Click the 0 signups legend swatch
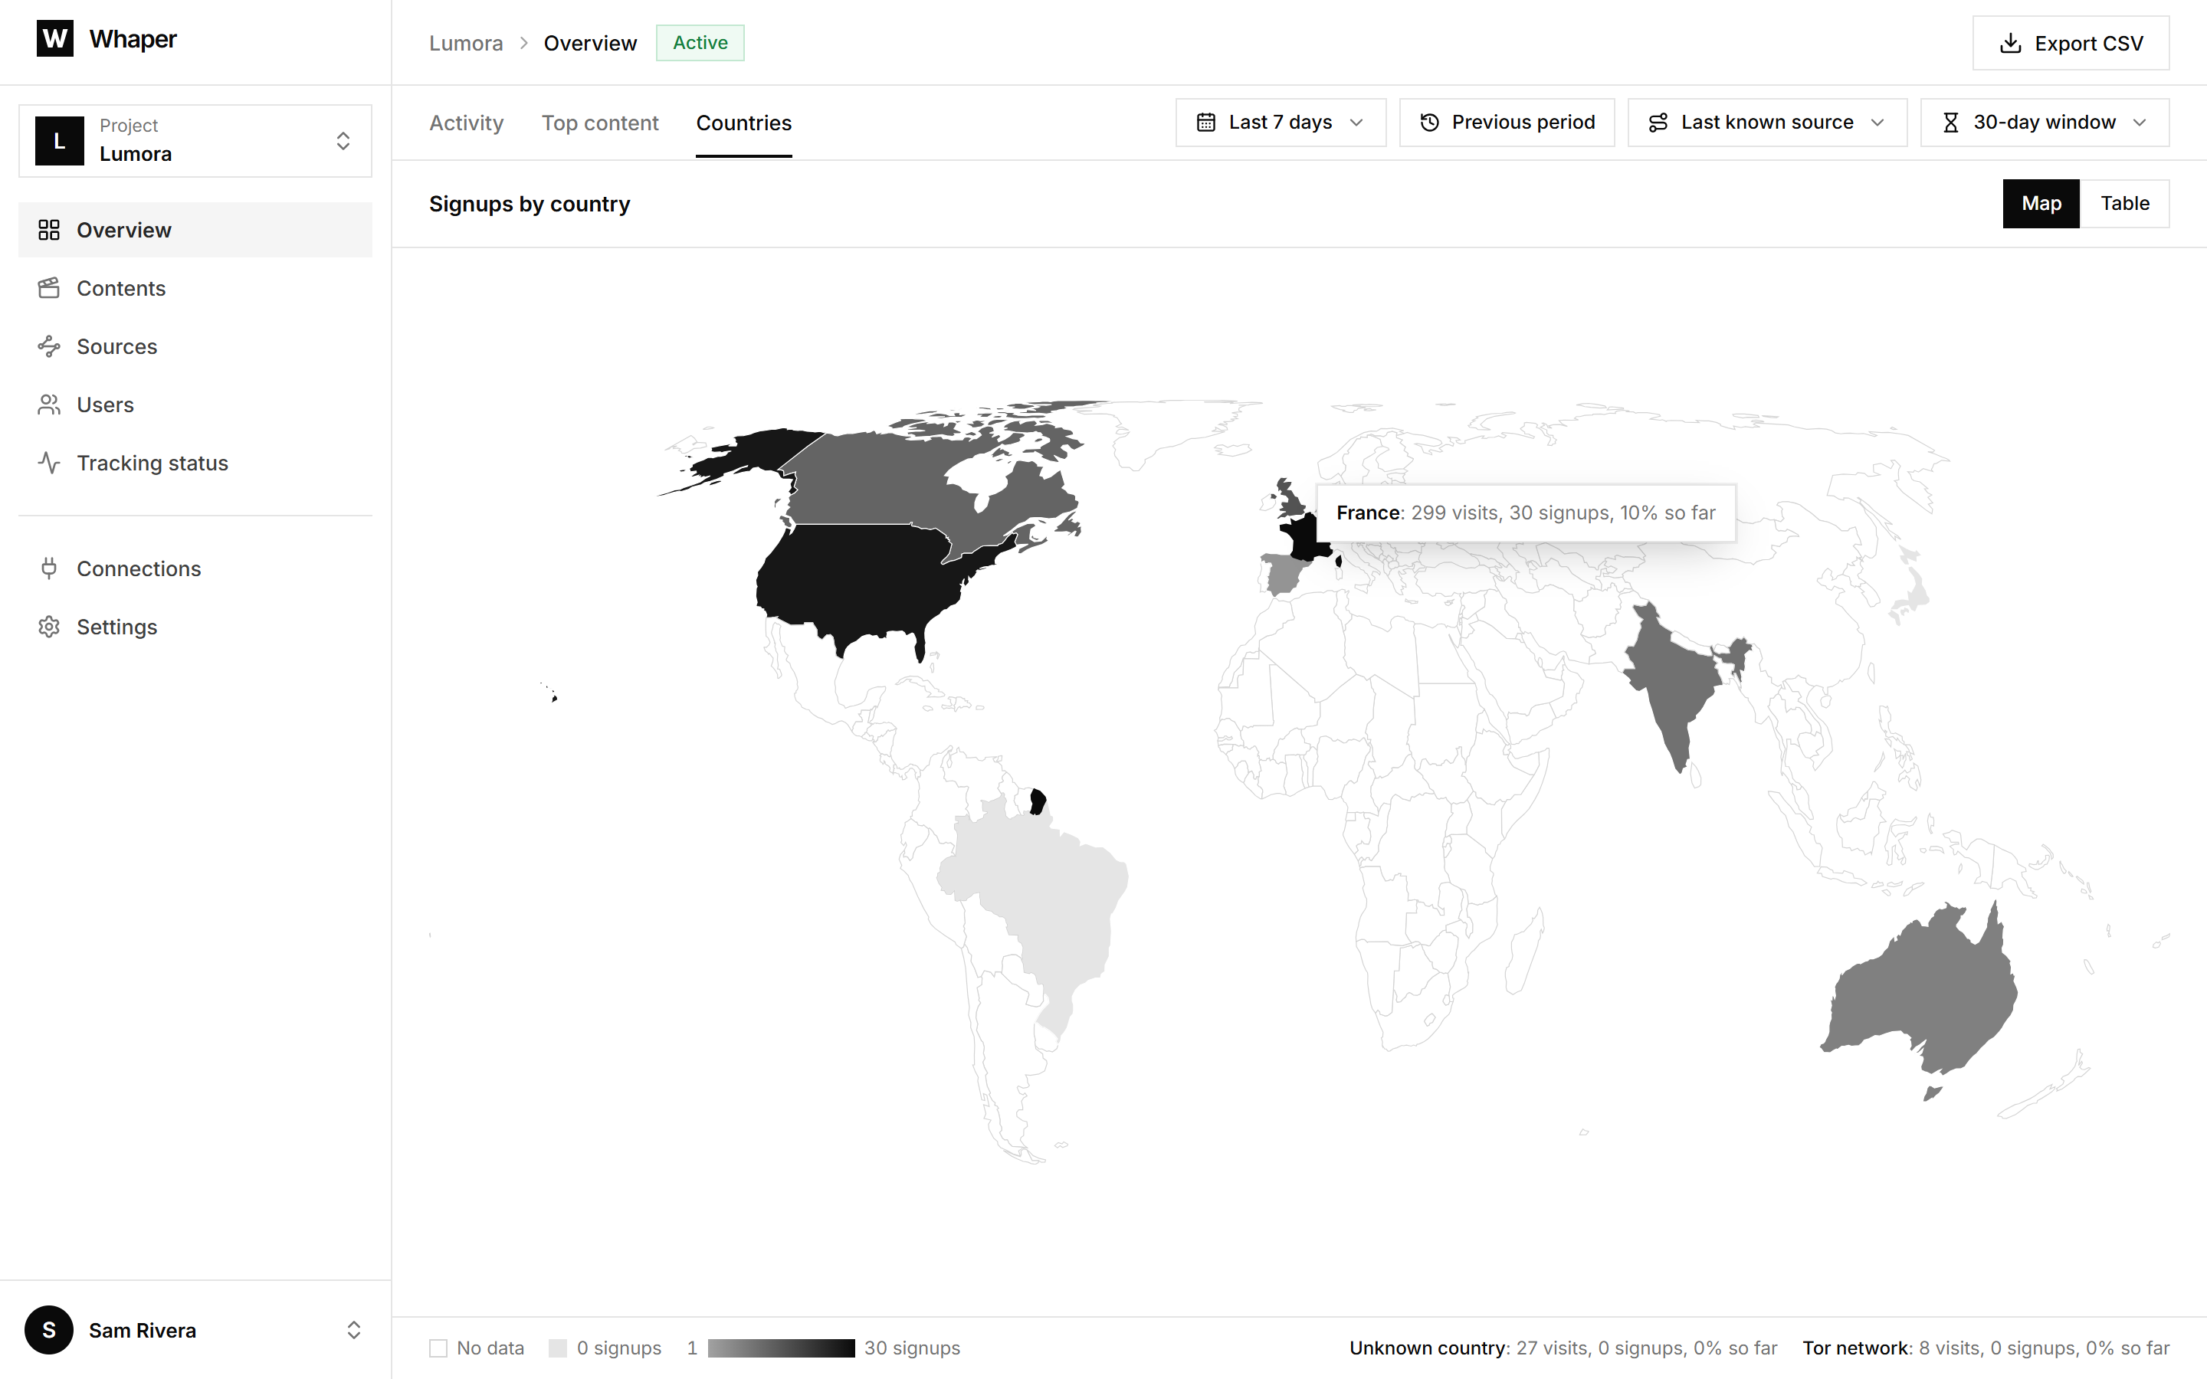The image size is (2207, 1379). click(x=558, y=1348)
